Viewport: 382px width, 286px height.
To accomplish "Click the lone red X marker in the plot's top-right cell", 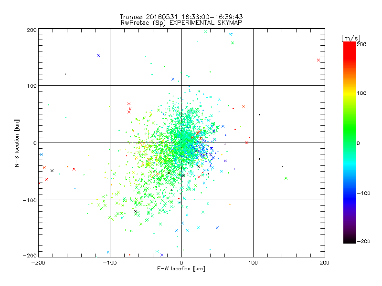I will (318, 60).
